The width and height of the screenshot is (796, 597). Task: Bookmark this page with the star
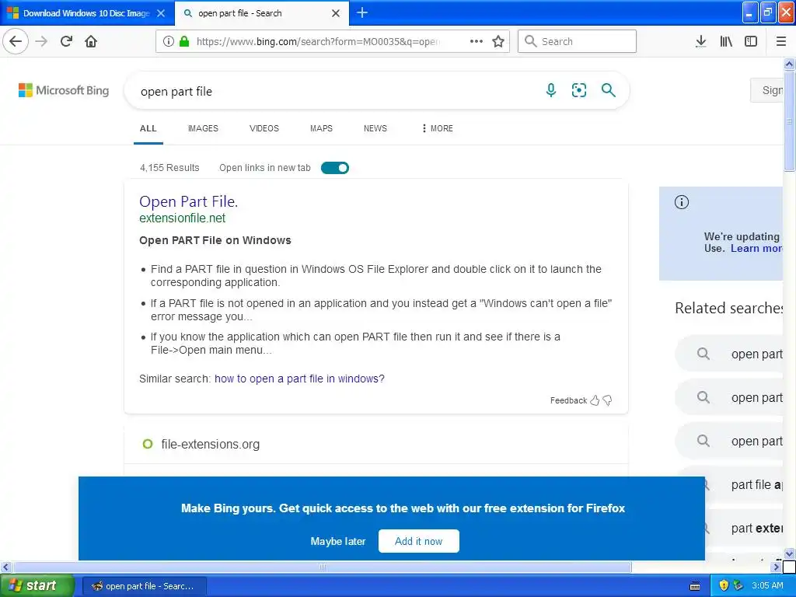tap(498, 41)
